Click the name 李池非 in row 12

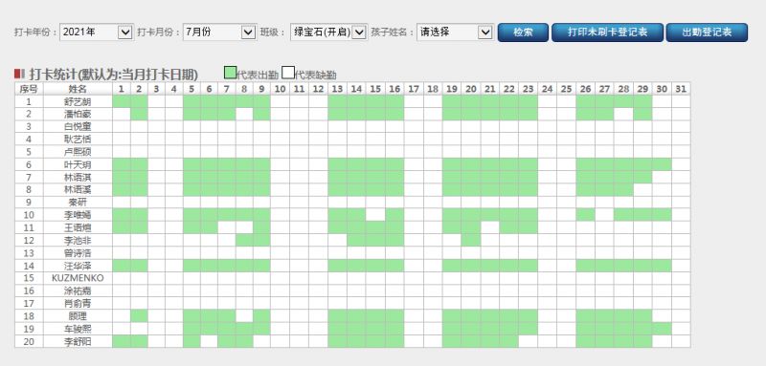click(x=78, y=240)
